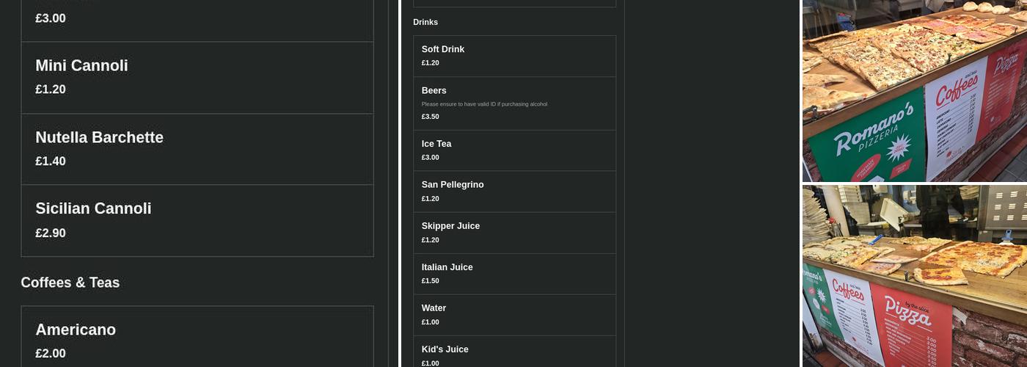This screenshot has width=1027, height=367.
Task: Select the Mini Cannoli menu item
Action: click(x=197, y=77)
